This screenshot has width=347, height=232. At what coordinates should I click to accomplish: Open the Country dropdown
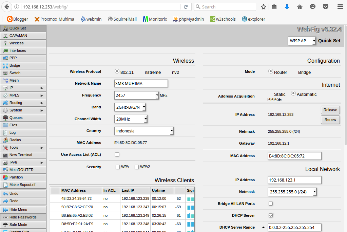143,131
